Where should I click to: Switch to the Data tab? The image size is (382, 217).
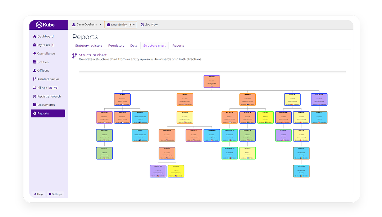[134, 46]
